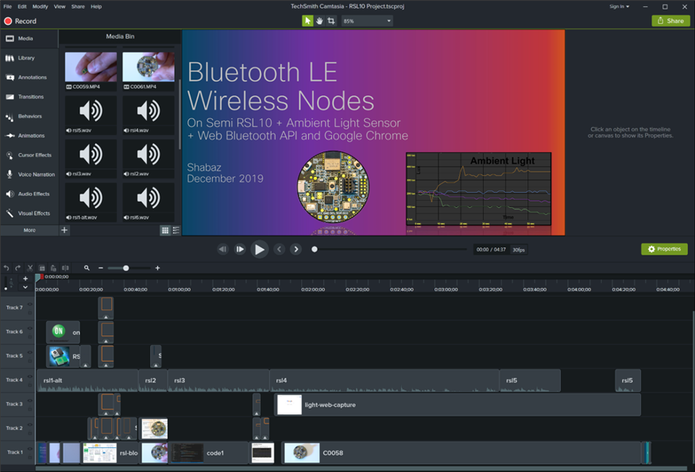Select the Crop tool in canvas toolbar
695x472 pixels.
[x=331, y=21]
